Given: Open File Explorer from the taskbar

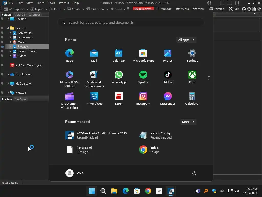Looking at the screenshot, I should (114, 191).
